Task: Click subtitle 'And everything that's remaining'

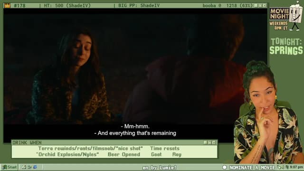Action: pos(135,133)
